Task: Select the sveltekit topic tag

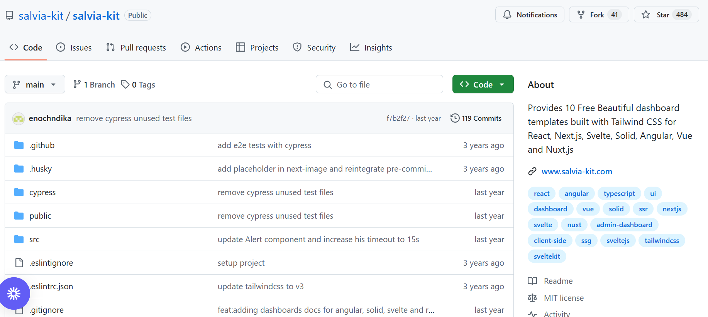Action: click(547, 256)
